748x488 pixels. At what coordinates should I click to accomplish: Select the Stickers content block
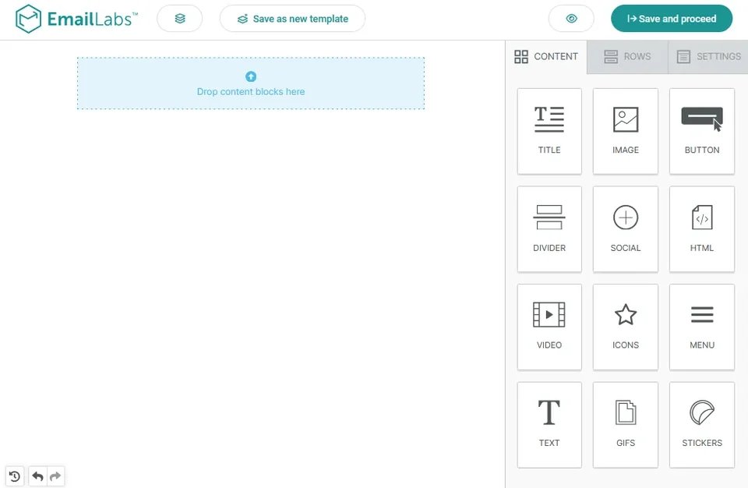[x=702, y=425]
